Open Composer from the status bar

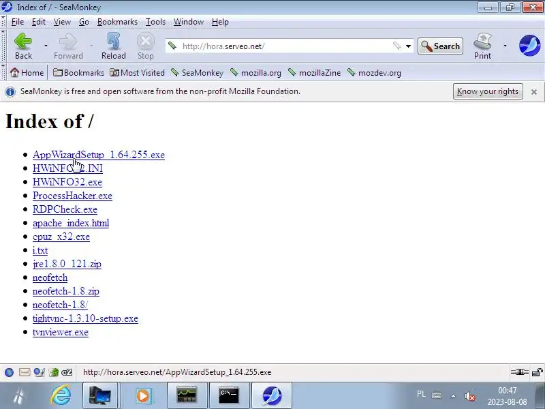pos(40,372)
